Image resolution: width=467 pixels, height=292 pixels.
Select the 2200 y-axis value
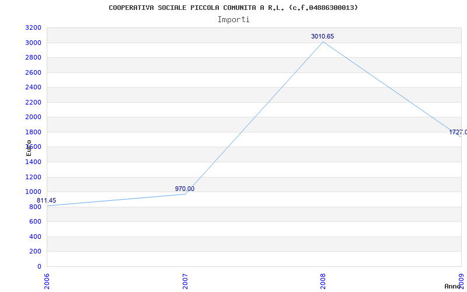[33, 103]
